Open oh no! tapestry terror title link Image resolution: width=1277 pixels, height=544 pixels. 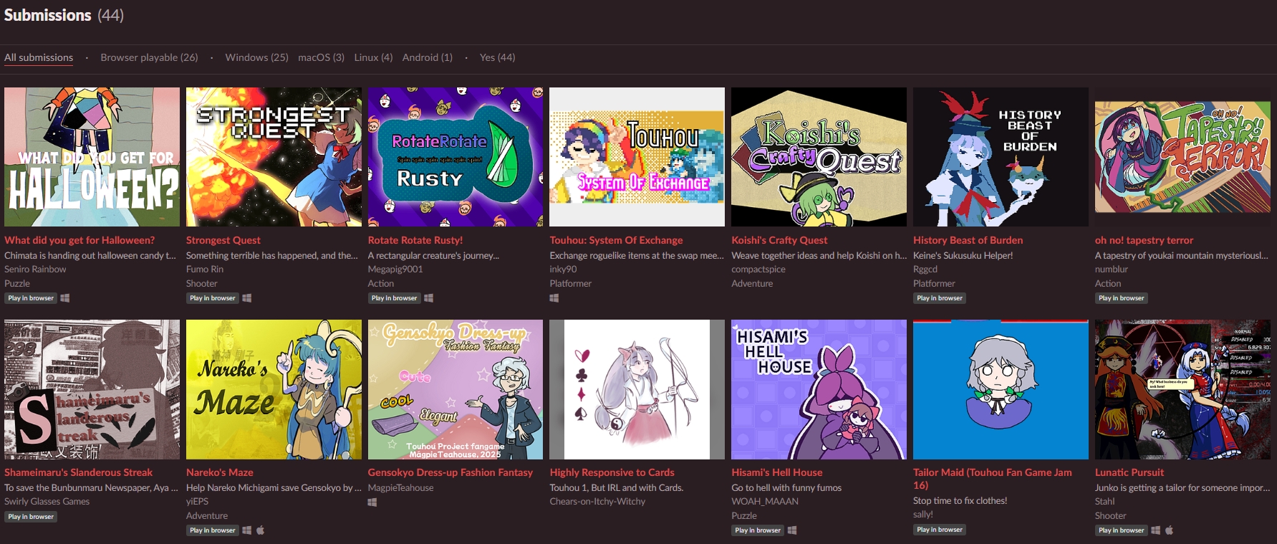pos(1144,240)
